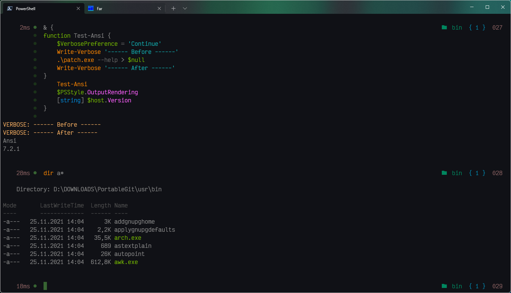This screenshot has width=511, height=293.
Task: Click the command counter 028
Action: click(497, 173)
